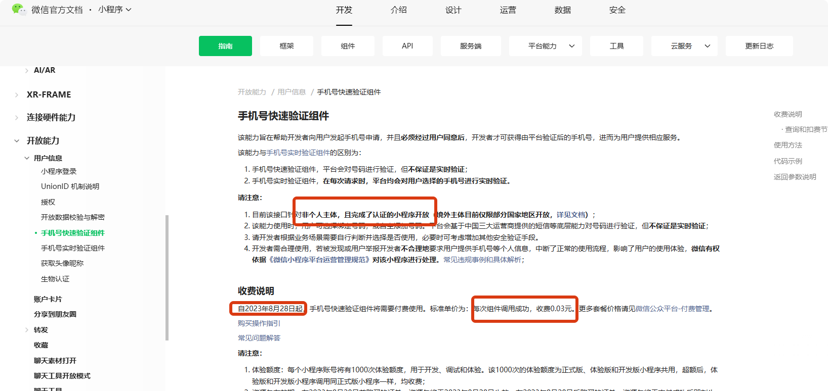828x391 pixels.
Task: Jump to 返回参数说明 in the outline
Action: [x=795, y=177]
